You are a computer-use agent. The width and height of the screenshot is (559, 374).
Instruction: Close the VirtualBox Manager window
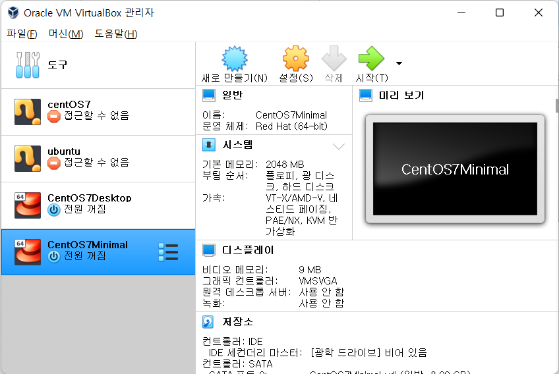coord(539,13)
